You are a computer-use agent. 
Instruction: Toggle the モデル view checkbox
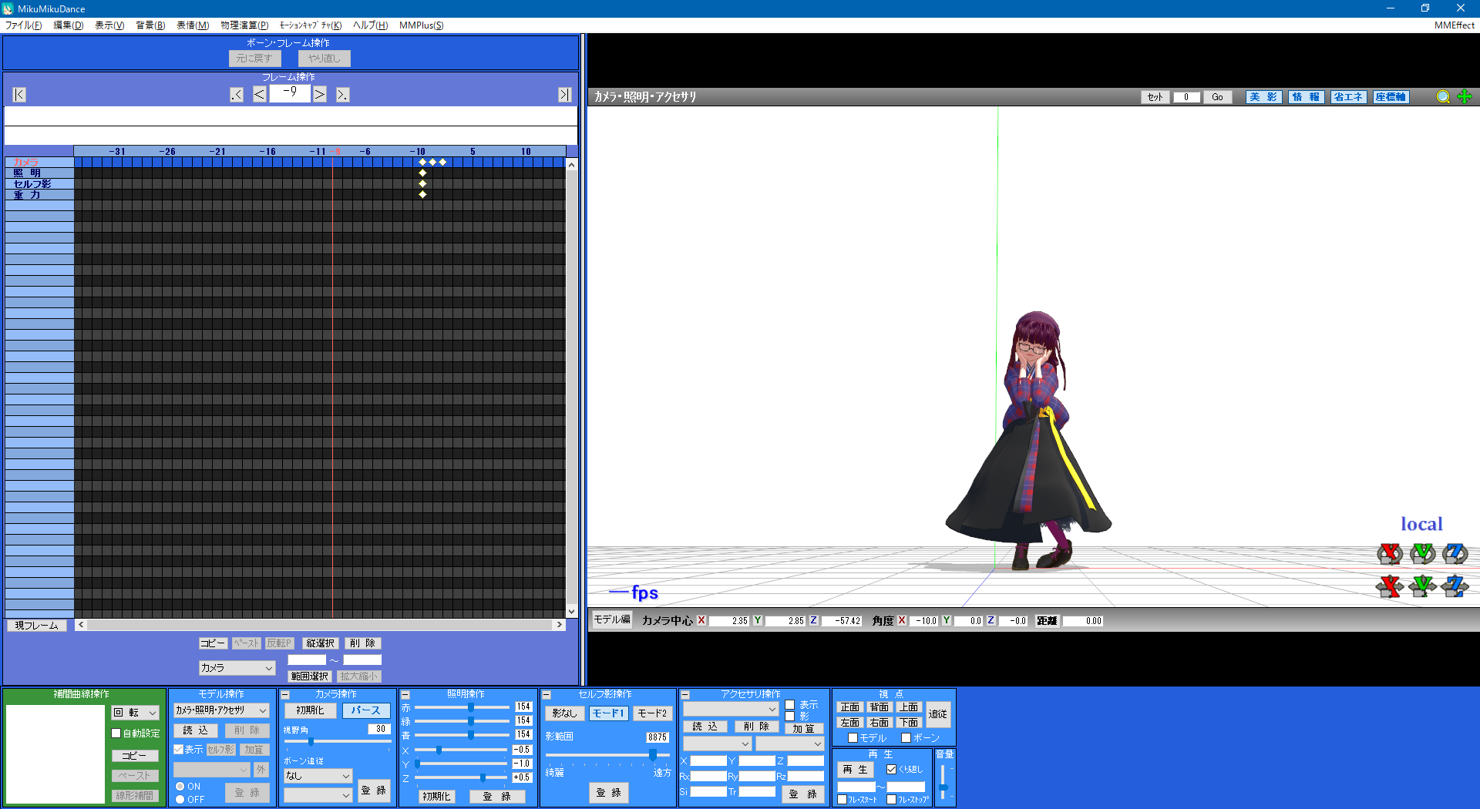point(853,738)
